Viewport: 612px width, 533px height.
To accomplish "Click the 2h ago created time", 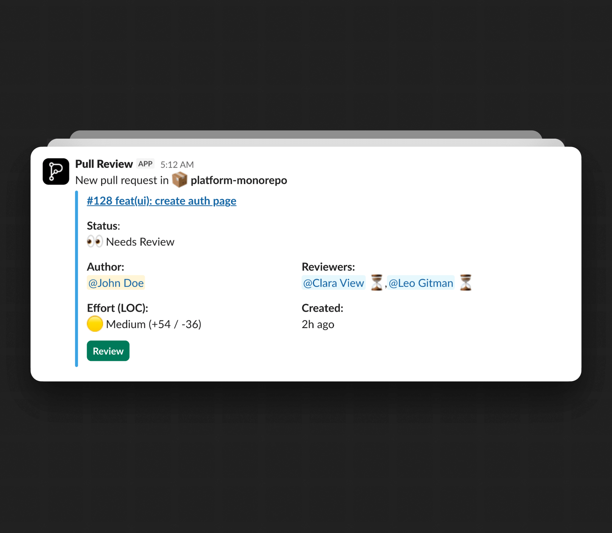I will [x=318, y=324].
